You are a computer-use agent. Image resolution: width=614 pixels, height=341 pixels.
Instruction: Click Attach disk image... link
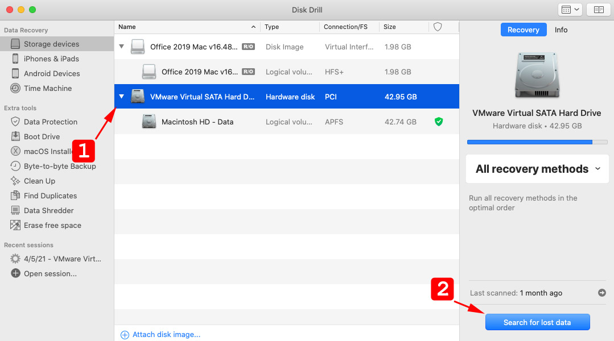[x=166, y=334]
